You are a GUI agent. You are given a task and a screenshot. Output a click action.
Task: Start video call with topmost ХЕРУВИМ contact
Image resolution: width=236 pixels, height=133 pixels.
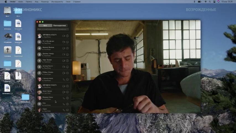64,36
